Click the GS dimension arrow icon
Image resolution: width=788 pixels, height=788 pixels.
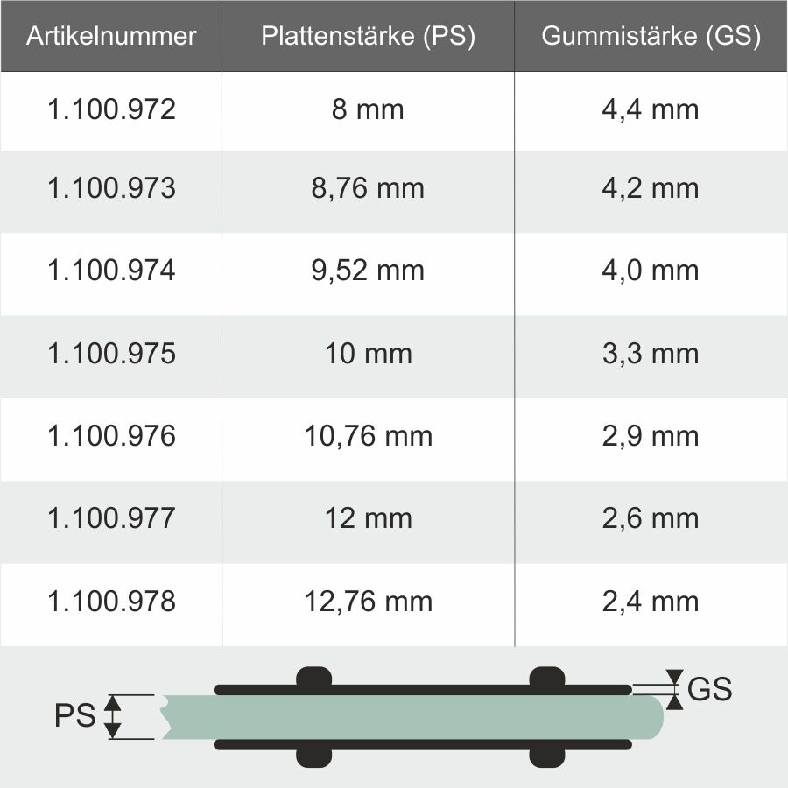(674, 690)
